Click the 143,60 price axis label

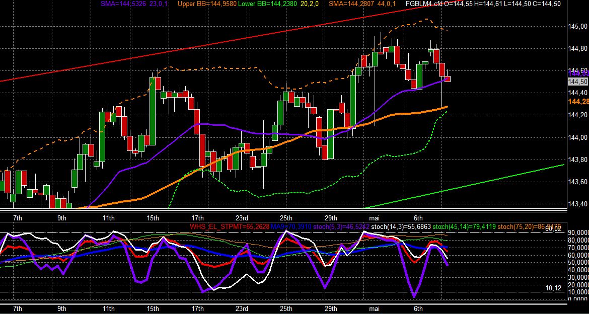[578, 182]
